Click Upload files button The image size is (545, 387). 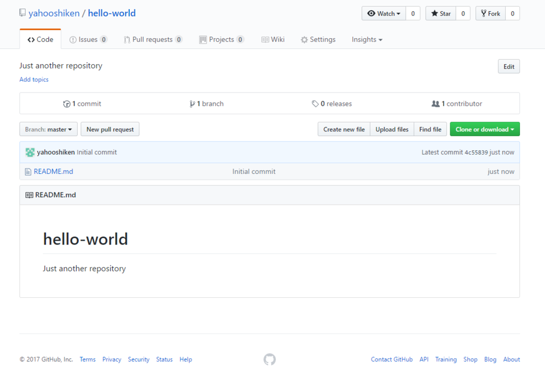tap(392, 129)
